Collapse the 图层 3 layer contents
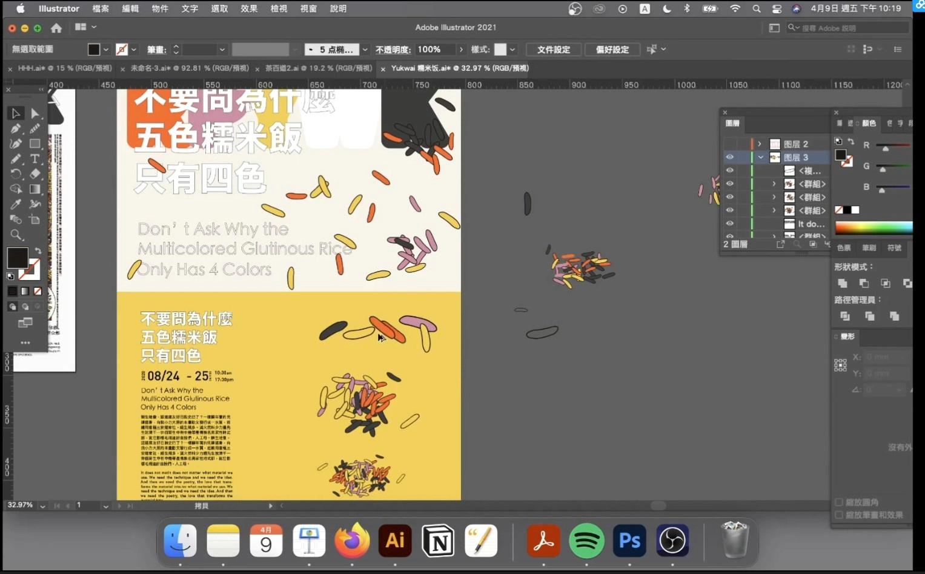The image size is (925, 574). coord(760,157)
